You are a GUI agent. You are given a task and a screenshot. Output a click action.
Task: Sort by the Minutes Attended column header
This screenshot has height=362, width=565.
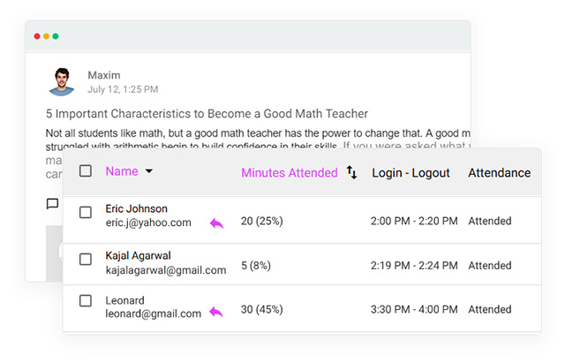point(289,173)
